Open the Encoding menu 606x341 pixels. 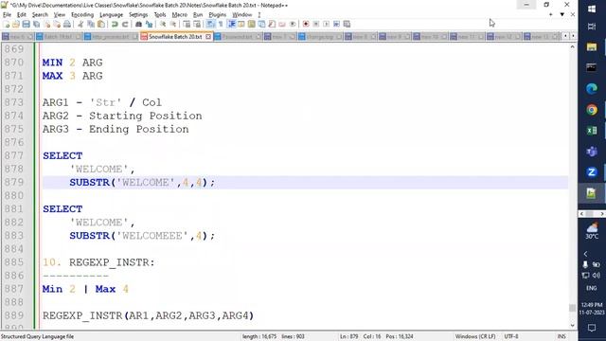(82, 15)
